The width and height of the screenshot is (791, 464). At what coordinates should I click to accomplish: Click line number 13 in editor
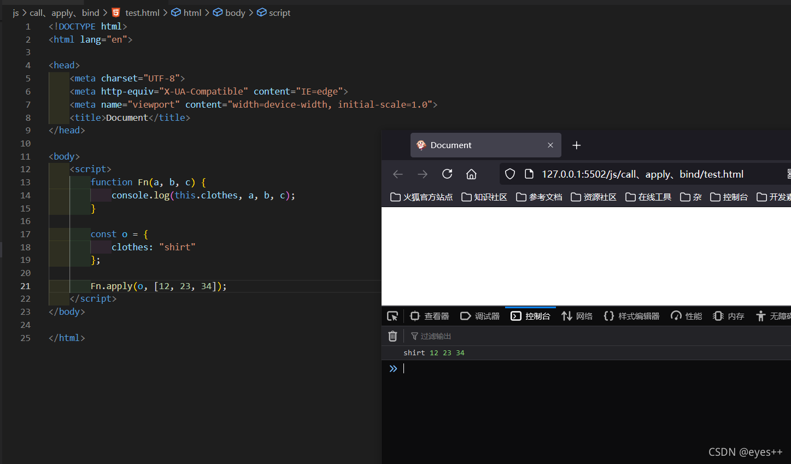pos(26,182)
